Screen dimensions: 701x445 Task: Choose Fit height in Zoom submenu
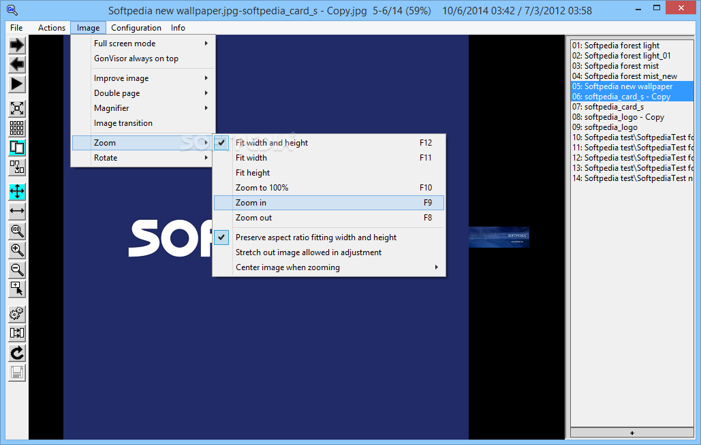(x=329, y=173)
